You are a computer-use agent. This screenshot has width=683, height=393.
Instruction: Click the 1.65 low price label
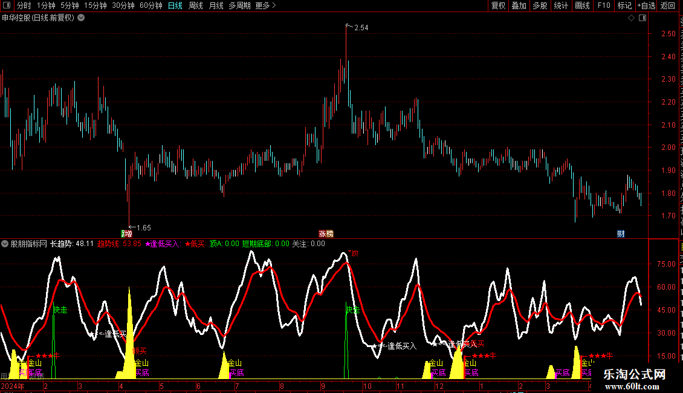click(144, 228)
